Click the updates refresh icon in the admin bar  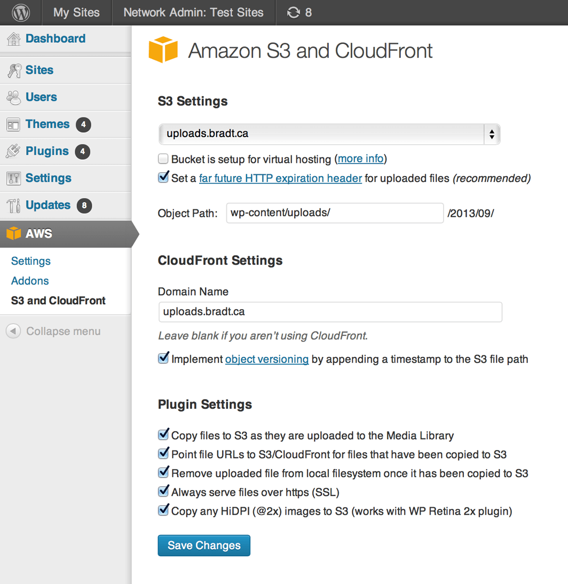(294, 13)
